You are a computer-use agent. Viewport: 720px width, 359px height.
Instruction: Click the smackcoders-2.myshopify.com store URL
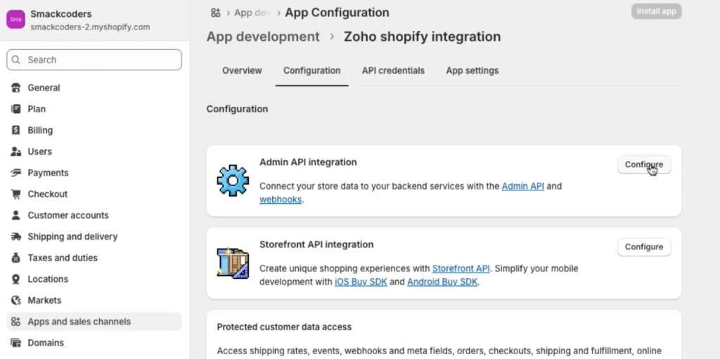(90, 27)
